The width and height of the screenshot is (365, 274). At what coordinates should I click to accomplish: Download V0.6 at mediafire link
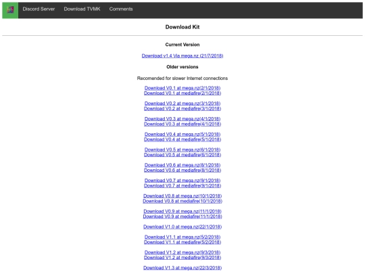click(182, 170)
